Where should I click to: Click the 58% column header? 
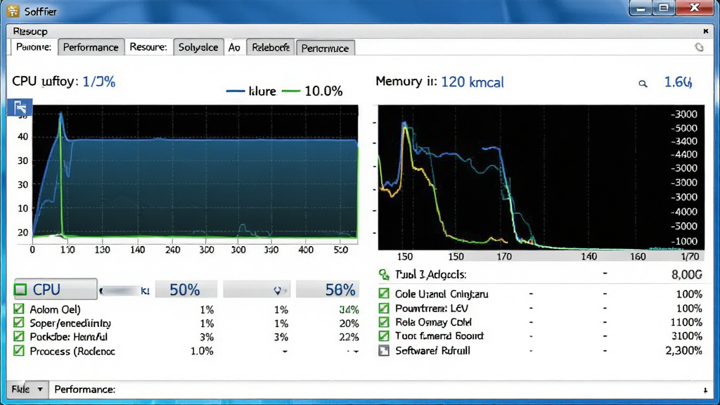(327, 290)
